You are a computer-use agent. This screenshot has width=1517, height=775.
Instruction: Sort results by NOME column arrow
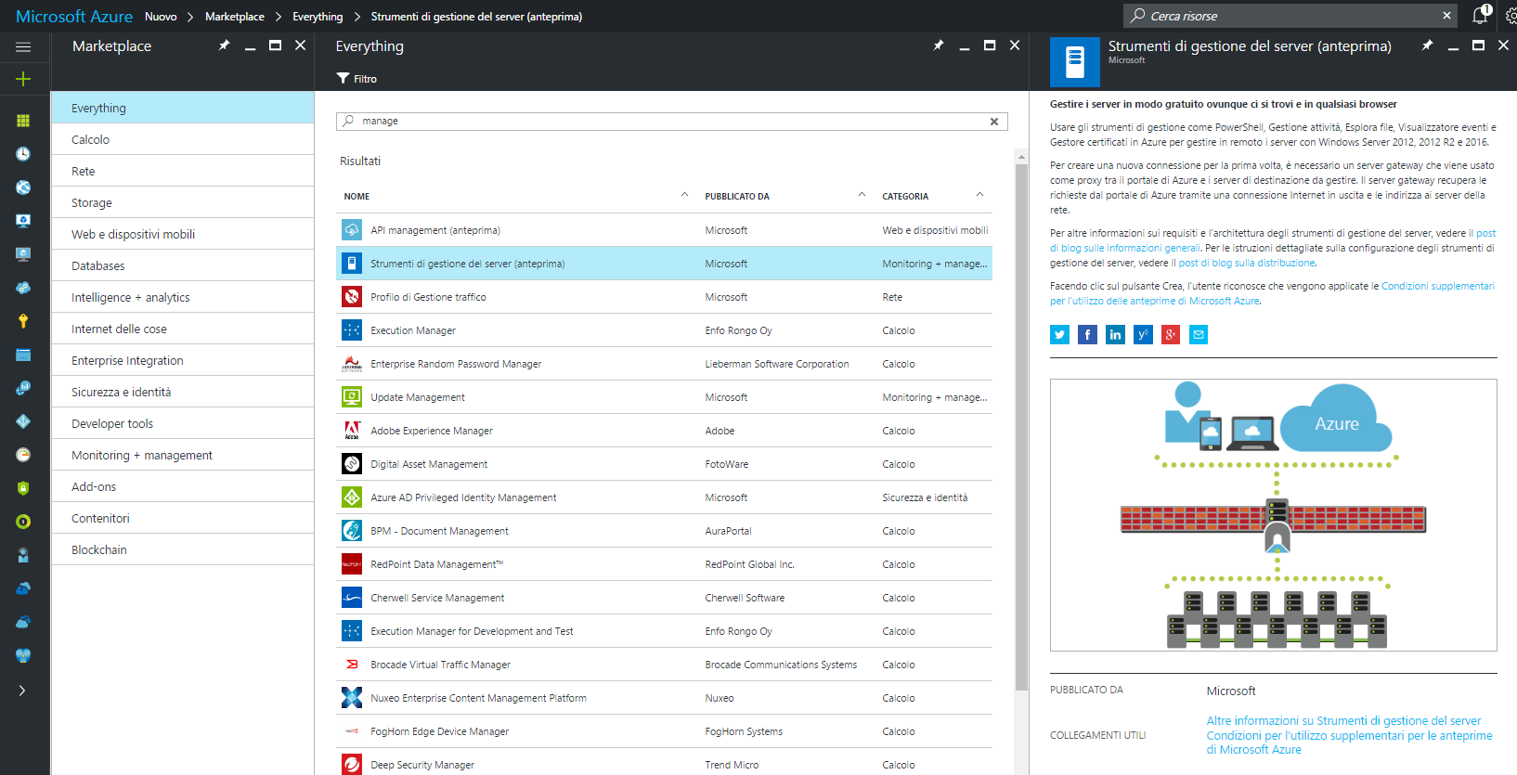tap(684, 195)
